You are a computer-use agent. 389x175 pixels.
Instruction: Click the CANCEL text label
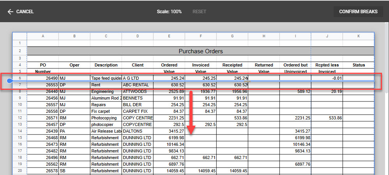25,12
